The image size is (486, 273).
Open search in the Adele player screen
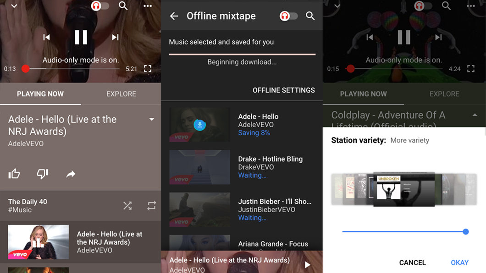click(x=123, y=5)
